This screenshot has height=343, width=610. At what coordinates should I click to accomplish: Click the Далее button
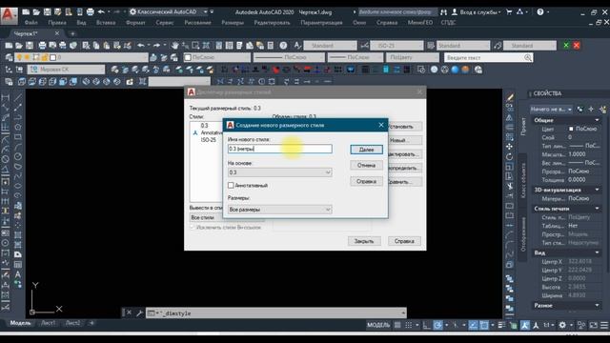pyautogui.click(x=366, y=150)
